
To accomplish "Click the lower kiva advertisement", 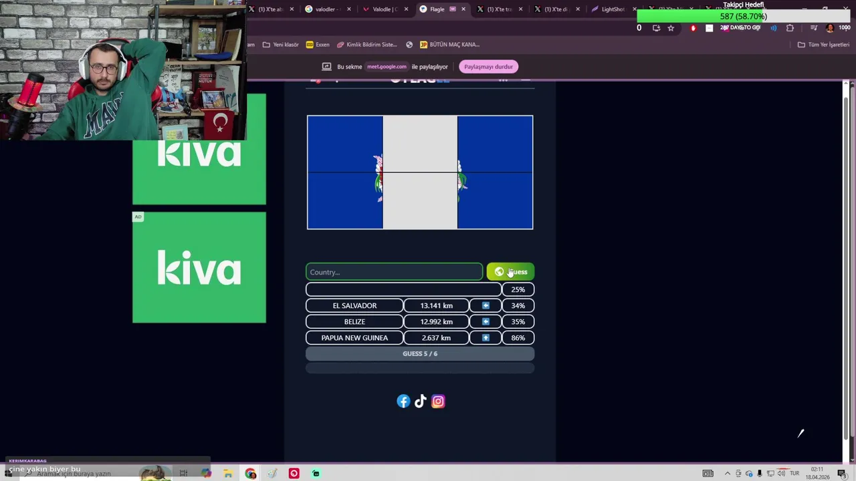I will (x=199, y=267).
